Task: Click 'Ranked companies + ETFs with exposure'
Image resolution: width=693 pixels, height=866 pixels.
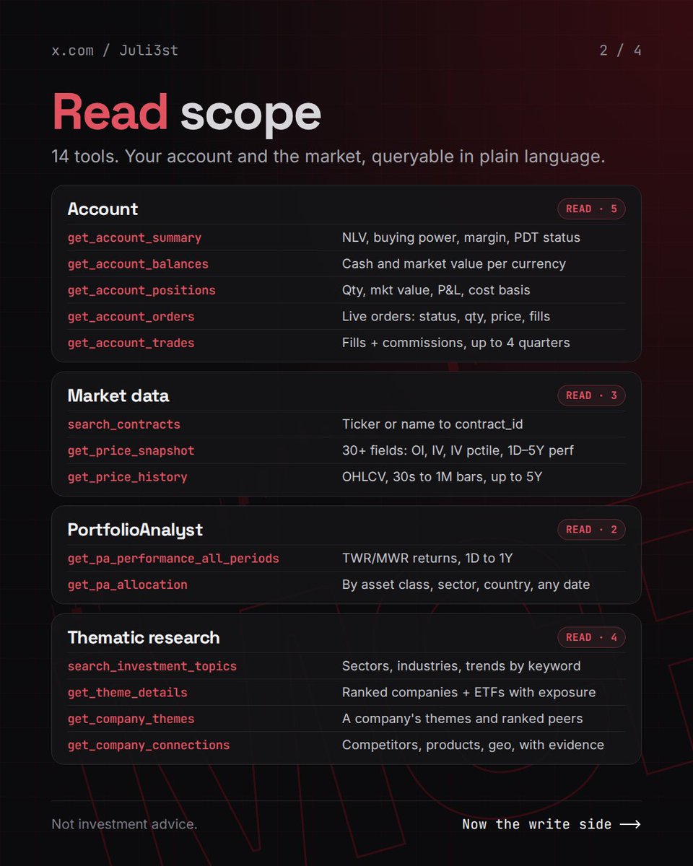Action: (x=468, y=692)
